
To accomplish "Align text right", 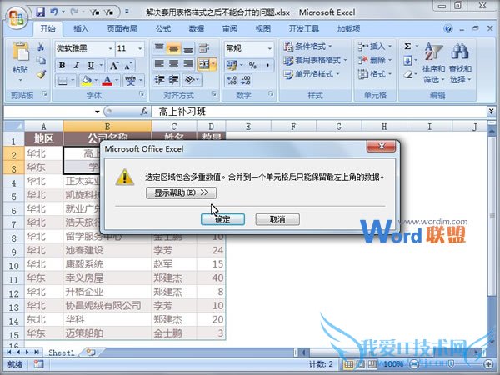I will [x=188, y=64].
